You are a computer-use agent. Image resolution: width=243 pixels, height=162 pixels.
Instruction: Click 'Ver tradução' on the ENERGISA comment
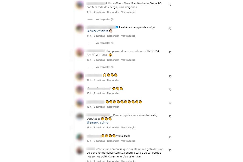pyautogui.click(x=128, y=60)
